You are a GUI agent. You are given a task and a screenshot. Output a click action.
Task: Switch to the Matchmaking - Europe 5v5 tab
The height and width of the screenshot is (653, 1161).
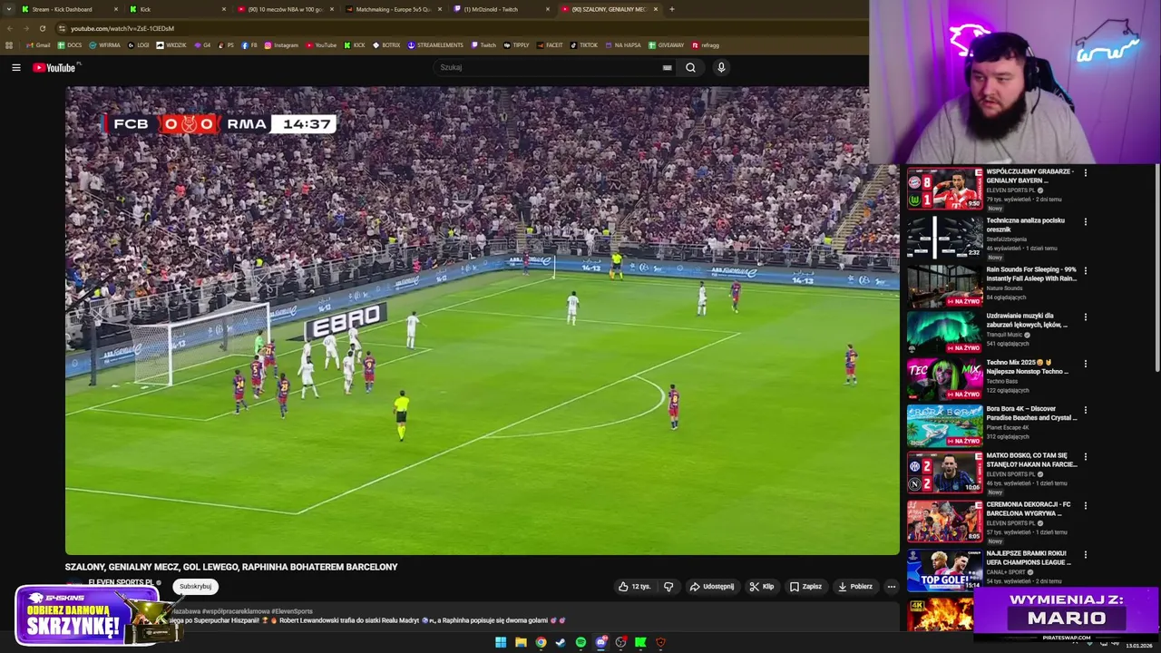392,9
